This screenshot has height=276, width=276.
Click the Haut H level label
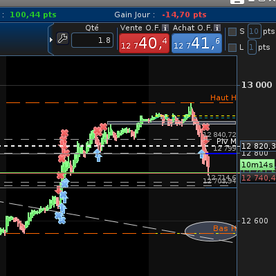point(223,98)
